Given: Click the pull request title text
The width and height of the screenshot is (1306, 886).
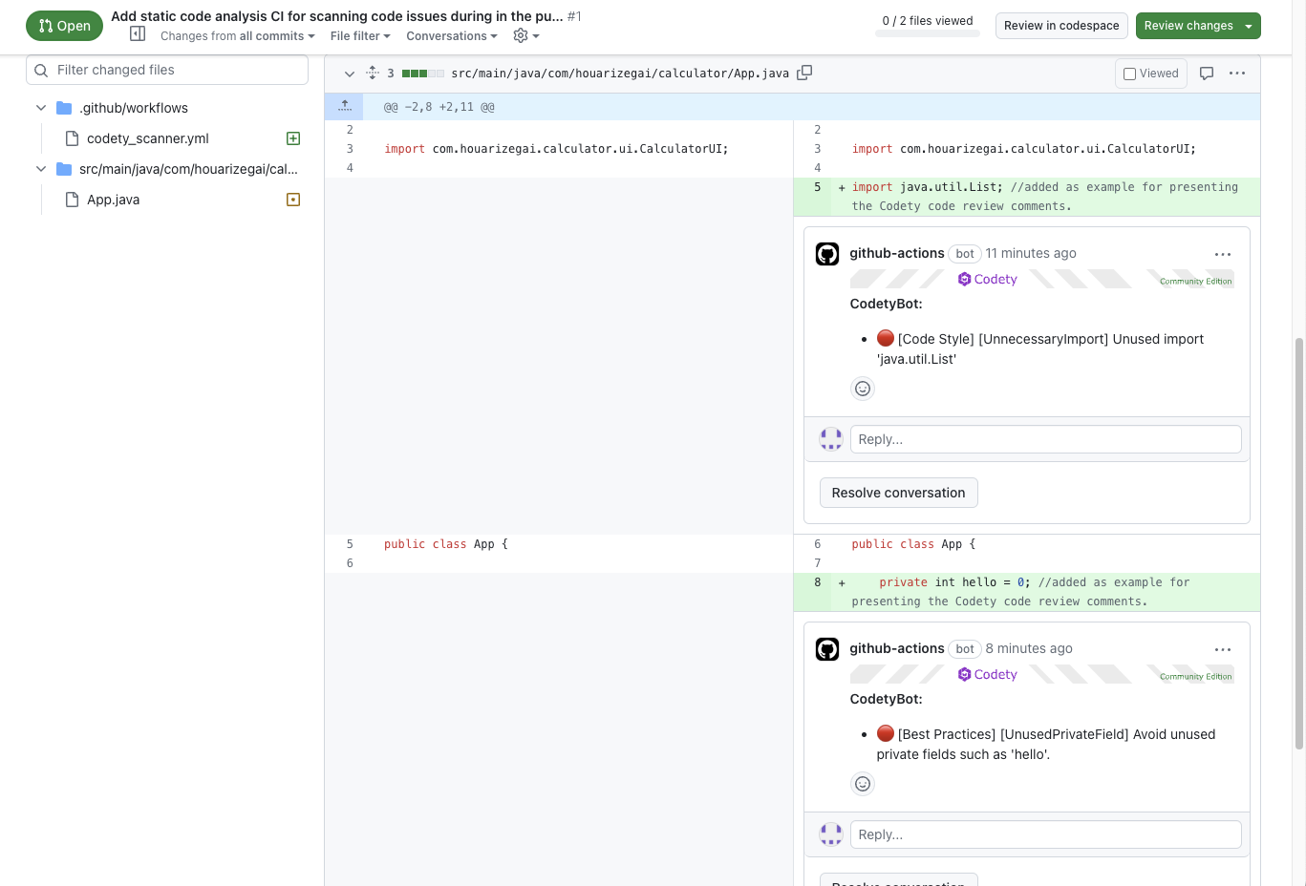Looking at the screenshot, I should 336,16.
